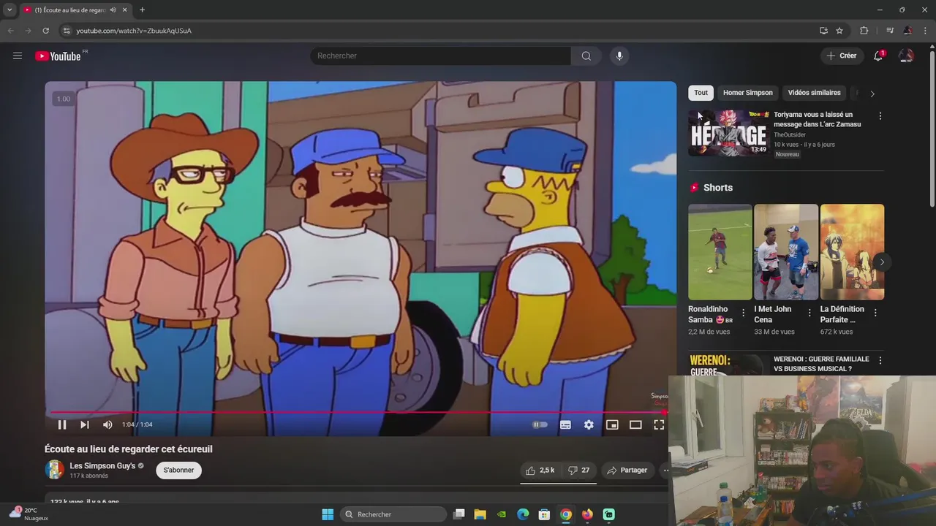Show the next Shorts with arrow
Screen dimensions: 936x526
[x=882, y=262]
